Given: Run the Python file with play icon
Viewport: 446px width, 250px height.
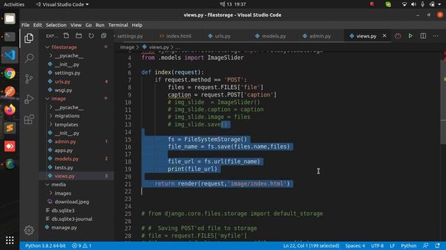Looking at the screenshot, I should pos(410,35).
